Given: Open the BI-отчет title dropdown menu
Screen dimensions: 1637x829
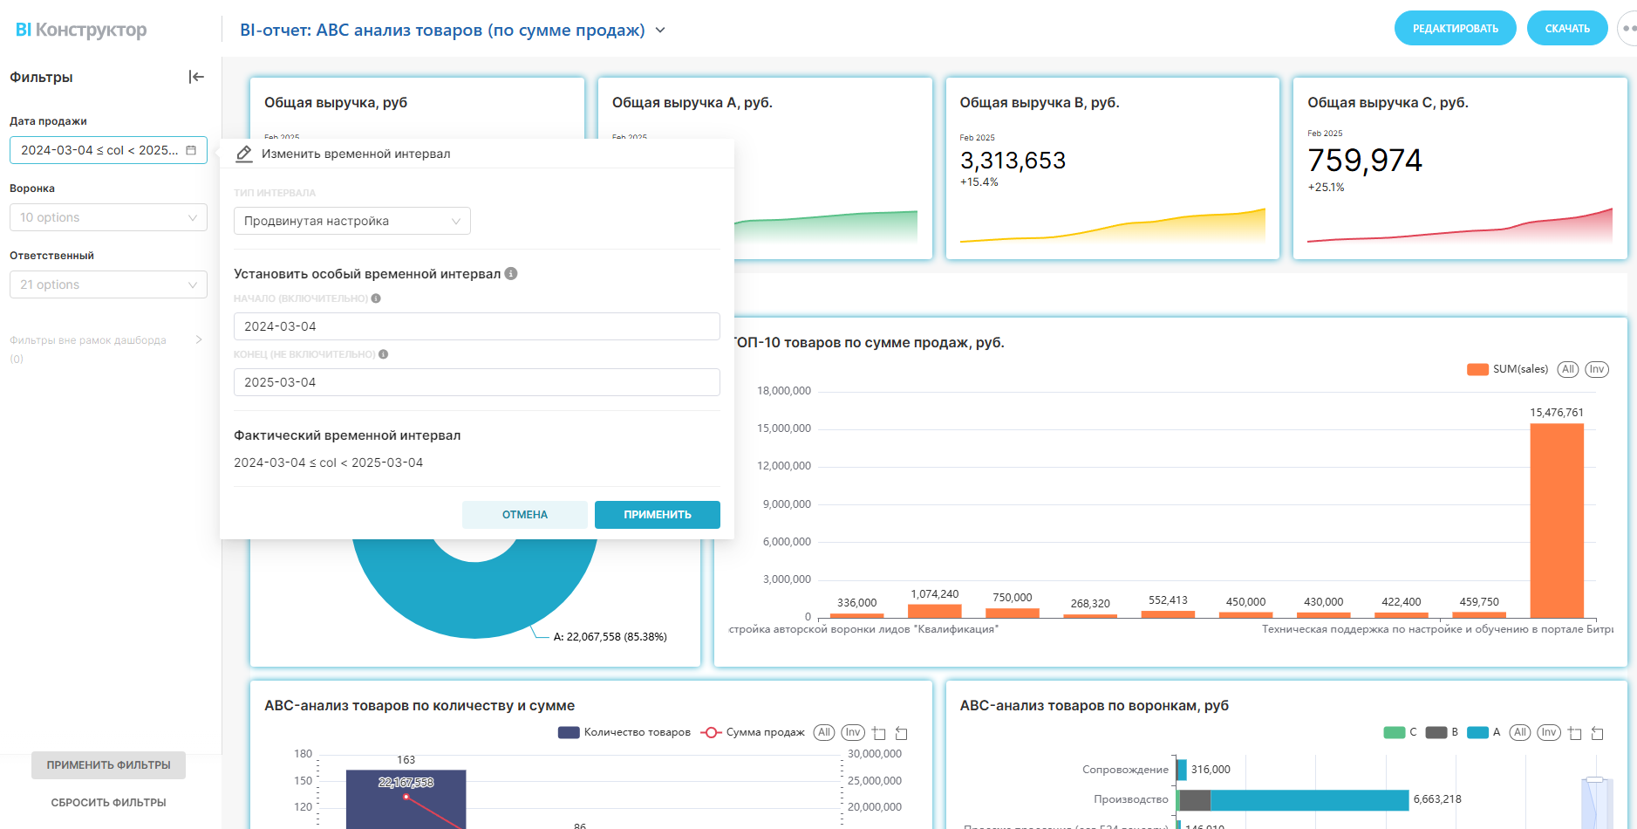Looking at the screenshot, I should tap(660, 31).
